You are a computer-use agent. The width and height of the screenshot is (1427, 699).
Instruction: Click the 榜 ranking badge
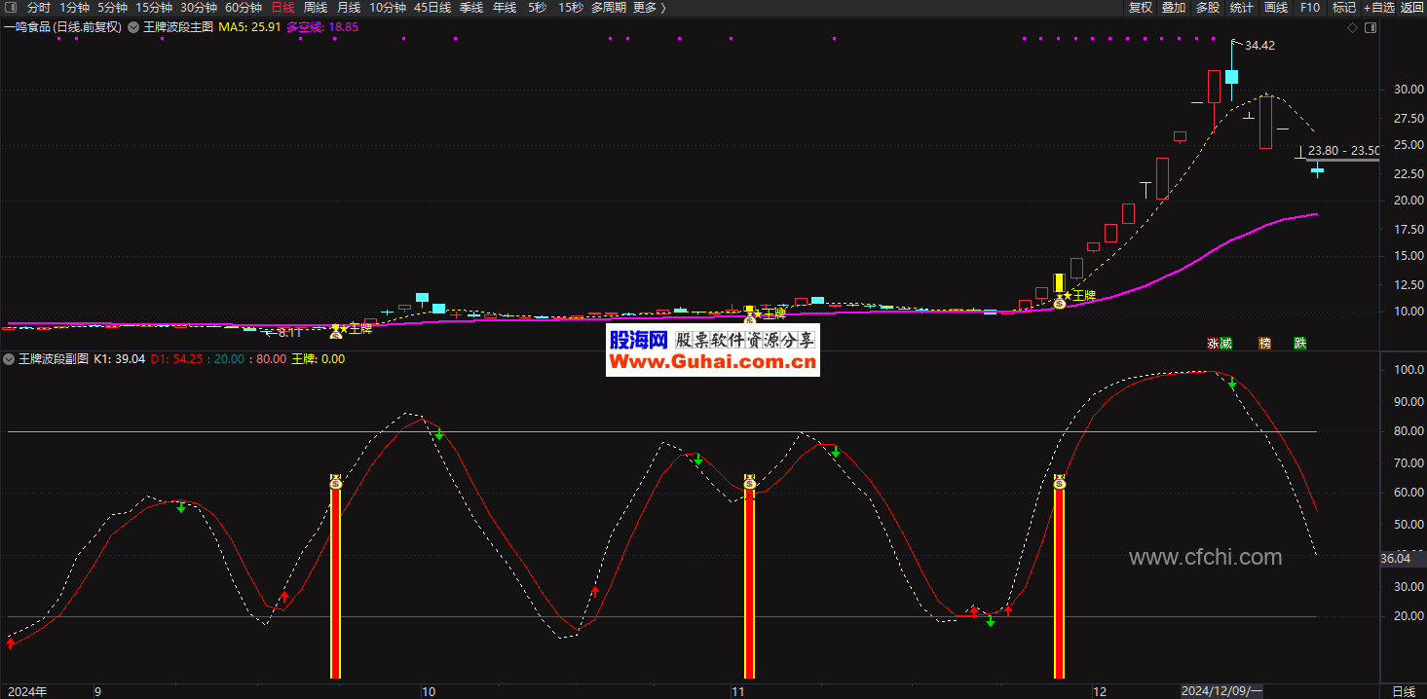(1264, 343)
